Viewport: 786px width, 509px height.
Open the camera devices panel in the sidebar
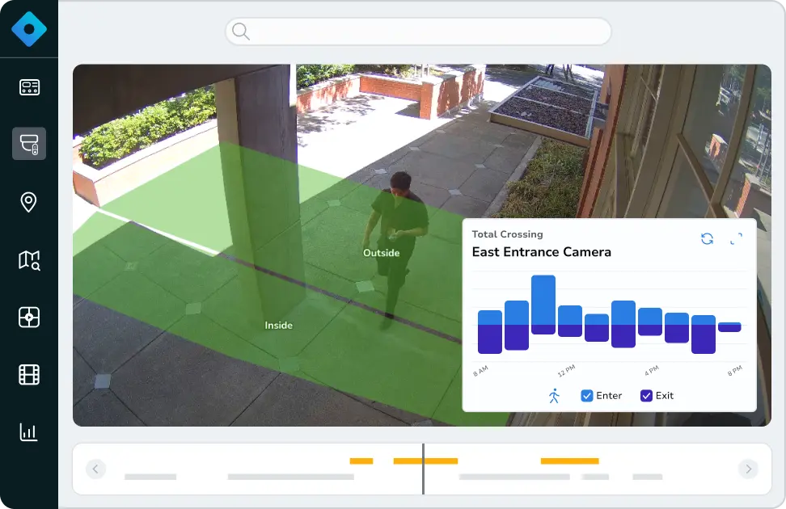[28, 87]
